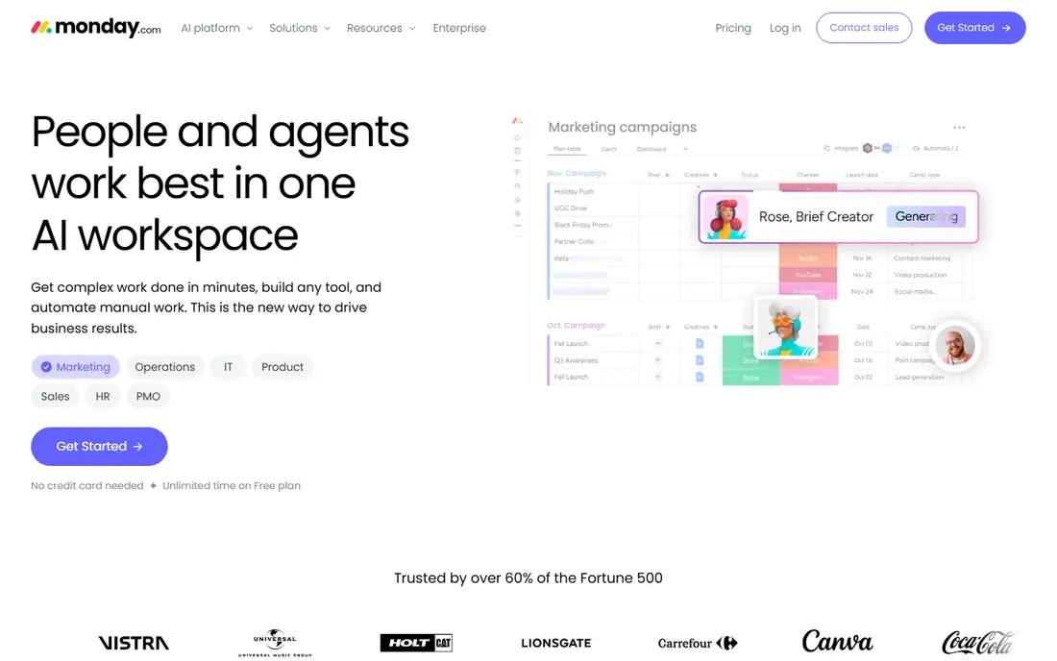Viewport: 1057px width, 661px height.
Task: Click Get Started in the top navigation
Action: 974,28
